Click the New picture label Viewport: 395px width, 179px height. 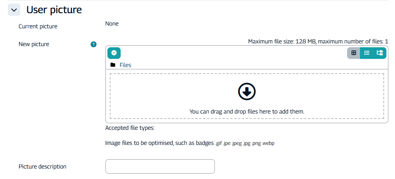[x=34, y=44]
